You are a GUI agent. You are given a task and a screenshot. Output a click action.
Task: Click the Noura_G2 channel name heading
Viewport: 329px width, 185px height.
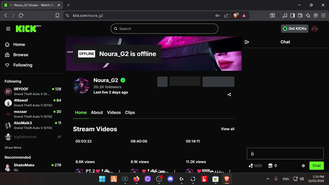click(x=106, y=80)
